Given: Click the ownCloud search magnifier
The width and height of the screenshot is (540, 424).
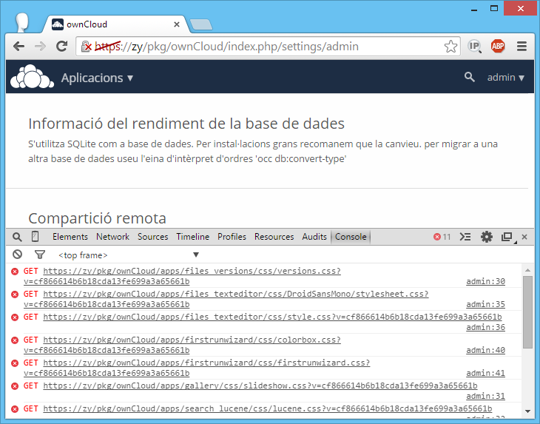Looking at the screenshot, I should [469, 77].
